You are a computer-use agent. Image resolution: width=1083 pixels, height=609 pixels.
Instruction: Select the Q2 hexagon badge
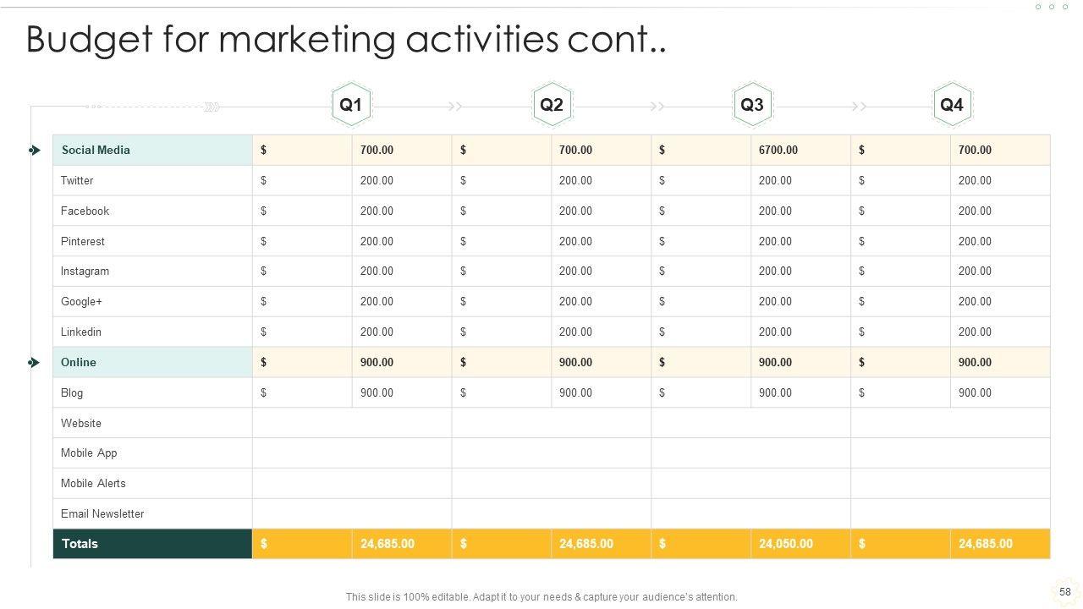click(551, 105)
